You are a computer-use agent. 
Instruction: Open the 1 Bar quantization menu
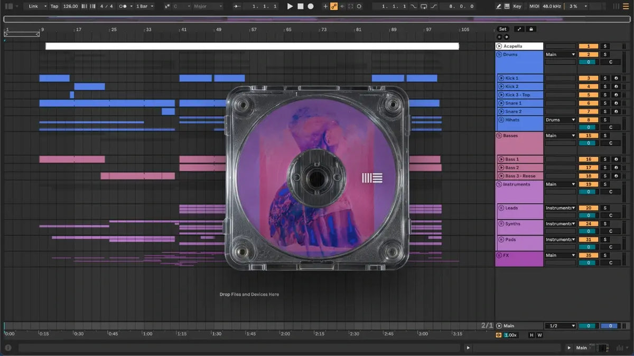(145, 6)
